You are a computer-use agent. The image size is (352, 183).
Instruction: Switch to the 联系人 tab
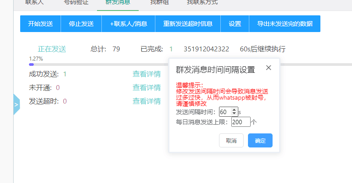coord(35,2)
